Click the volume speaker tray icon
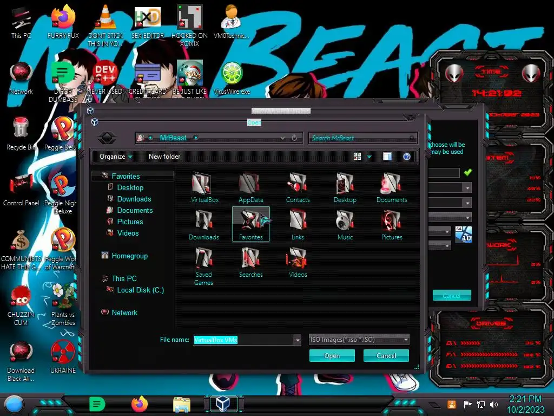 pos(493,404)
